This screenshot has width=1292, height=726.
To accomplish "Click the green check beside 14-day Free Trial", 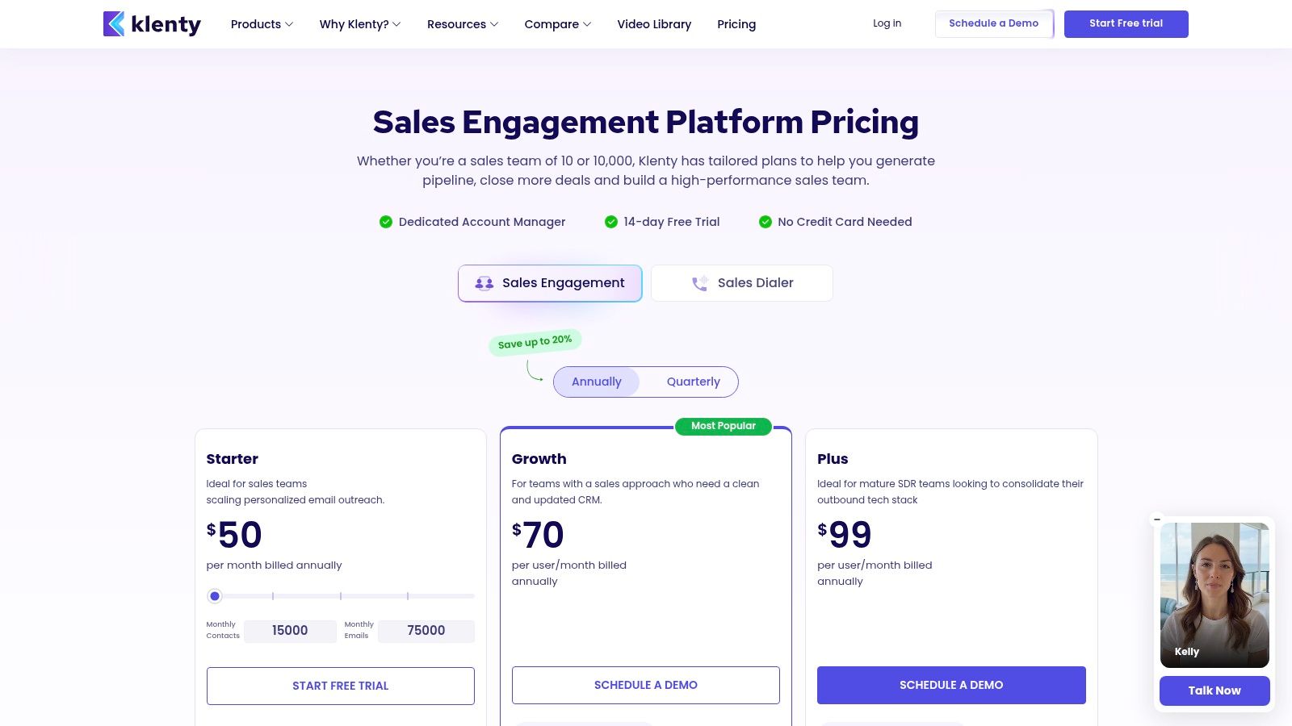I will (611, 222).
